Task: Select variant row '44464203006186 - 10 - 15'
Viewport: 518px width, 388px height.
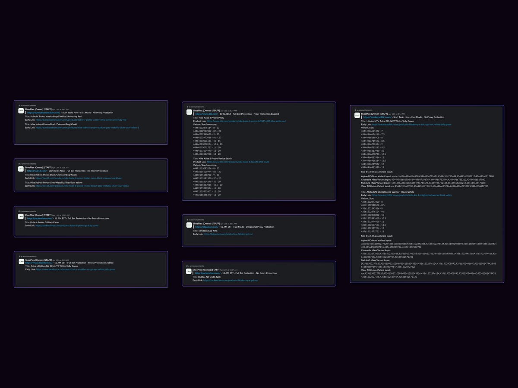Action: click(207, 141)
